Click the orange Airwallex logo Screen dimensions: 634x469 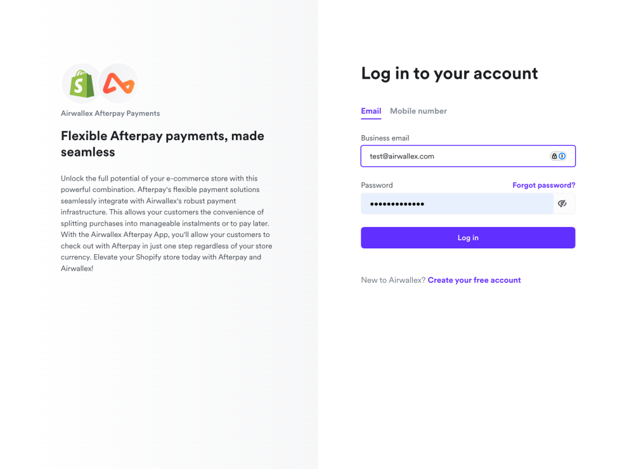click(x=118, y=82)
